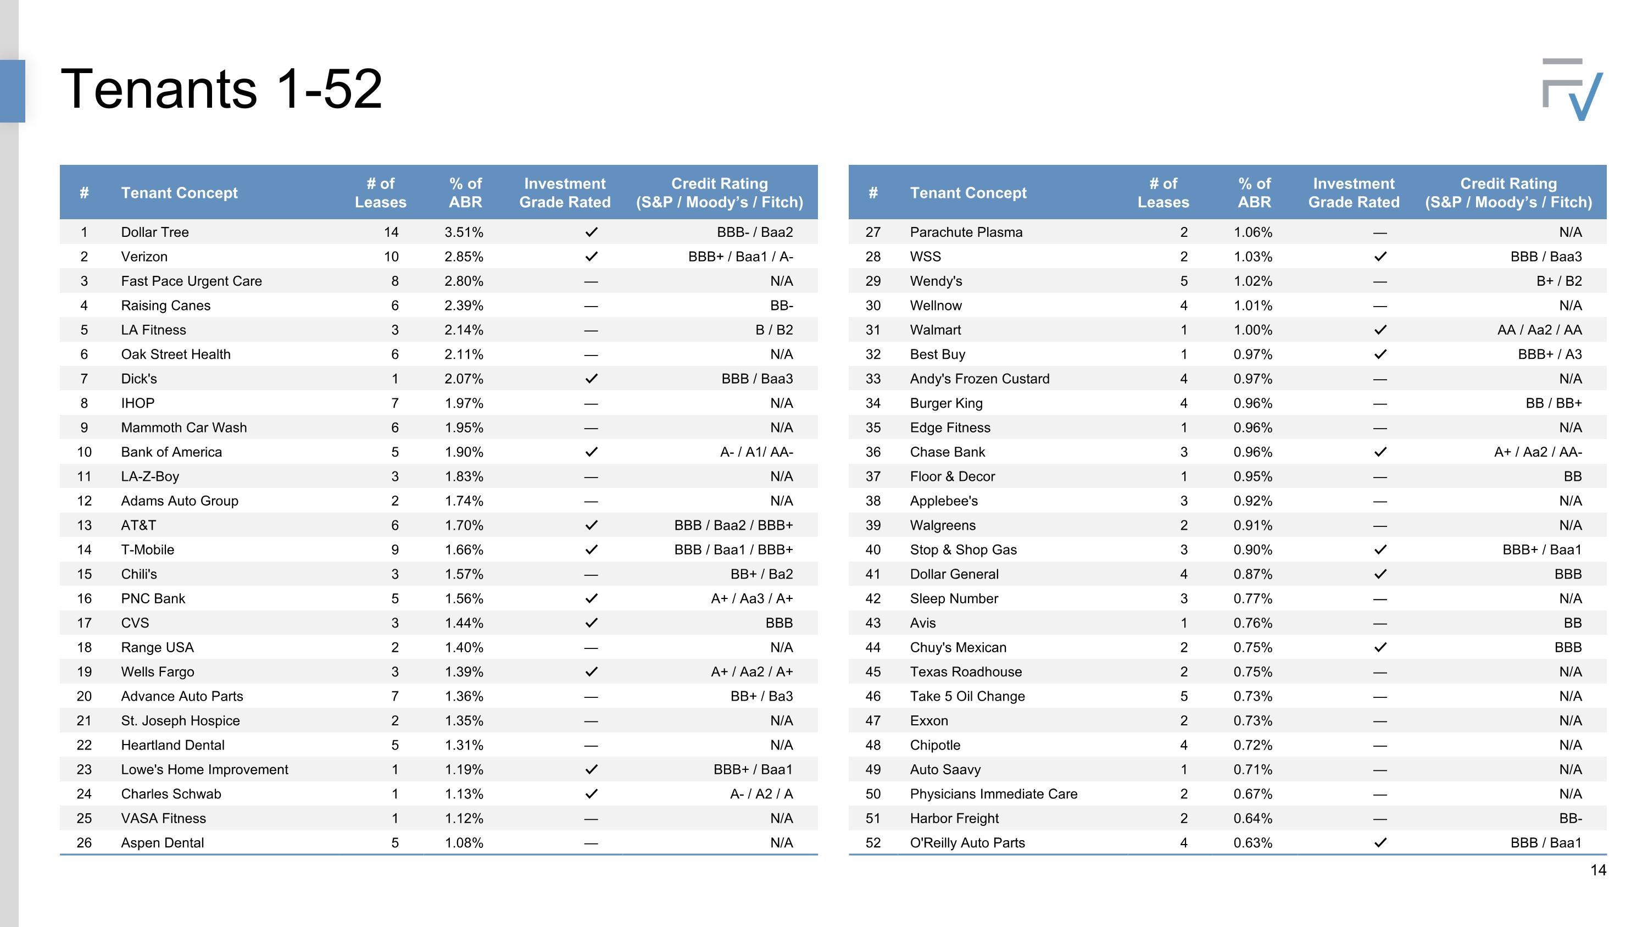
Task: Click the # of Leases header in right table
Action: coord(1163,192)
